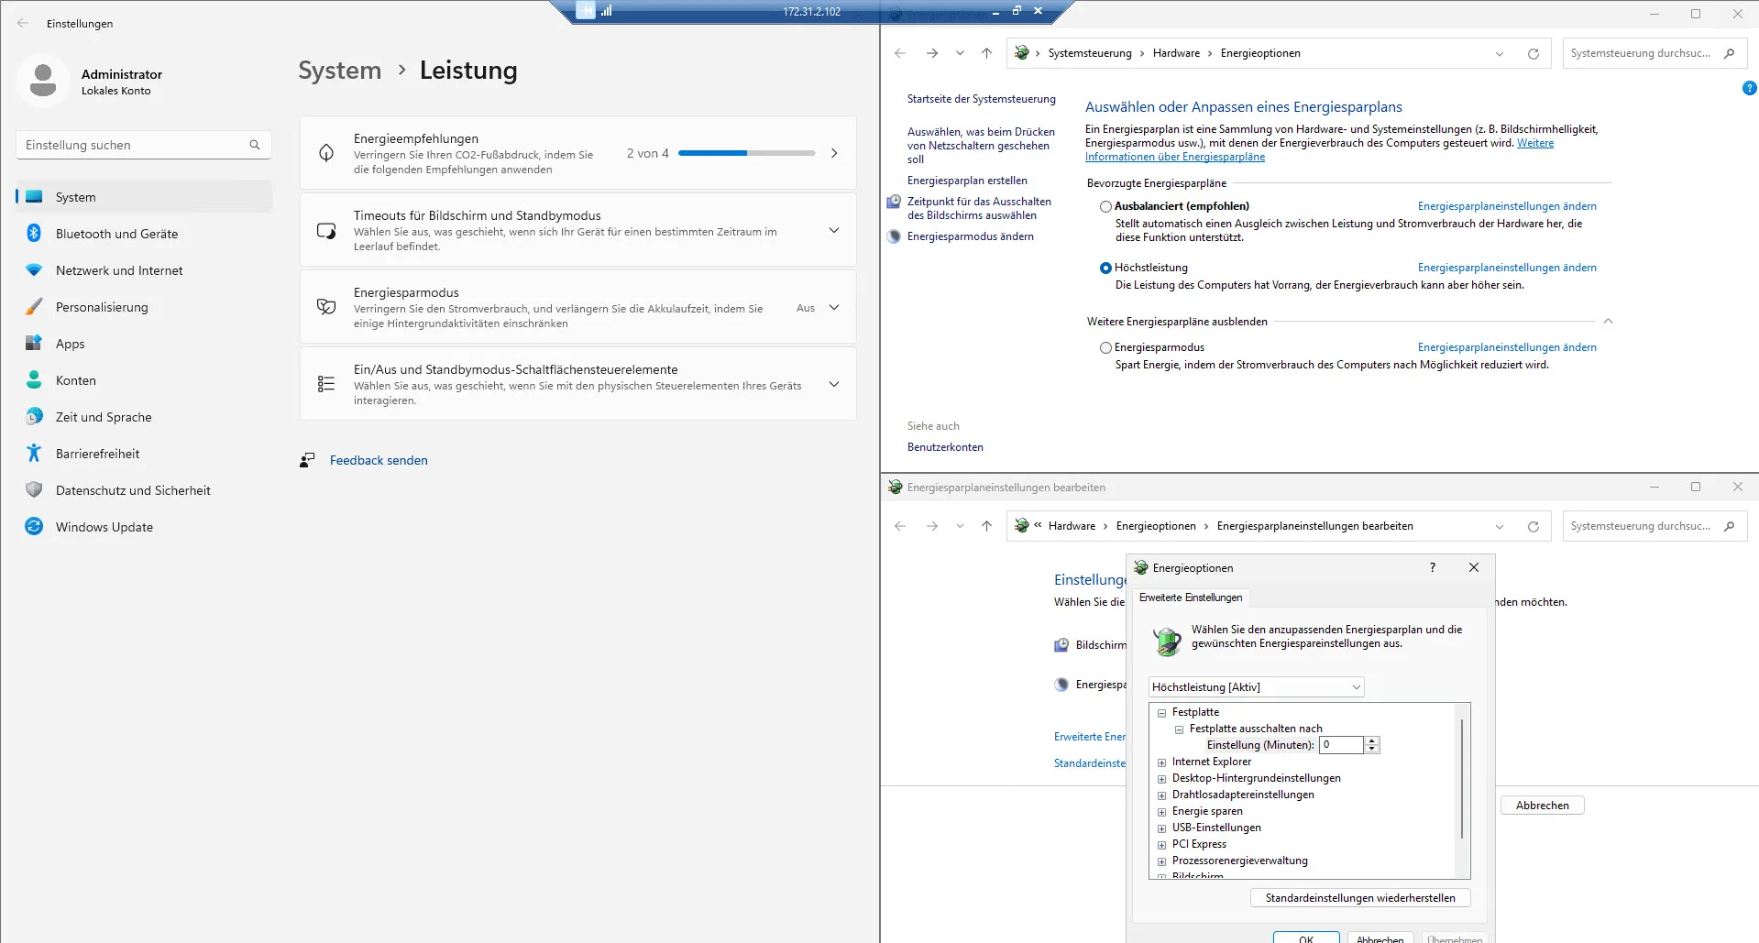The height and width of the screenshot is (943, 1759).
Task: Open Windows Update icon
Action: [34, 527]
